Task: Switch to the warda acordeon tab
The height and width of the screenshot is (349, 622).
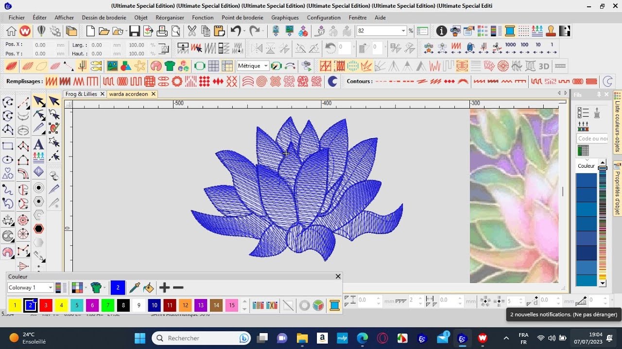Action: pyautogui.click(x=128, y=94)
